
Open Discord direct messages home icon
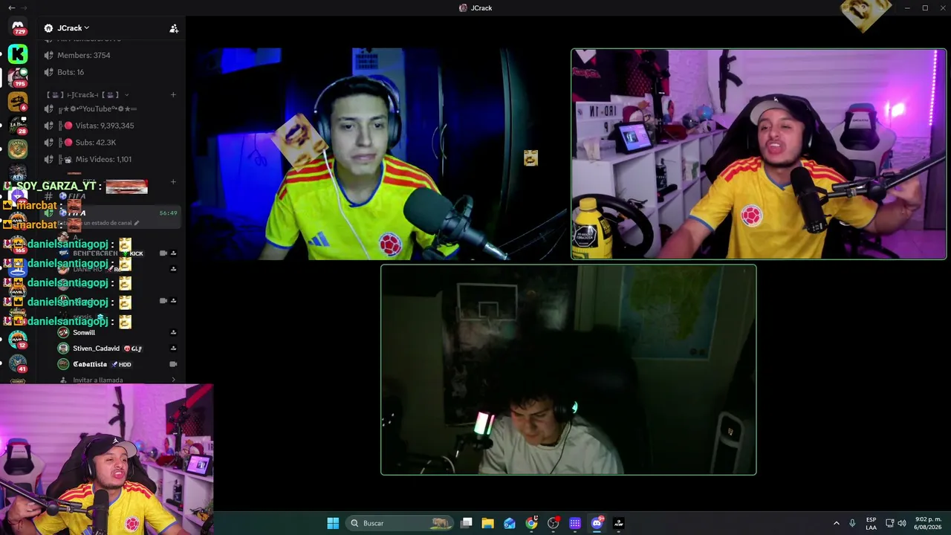pyautogui.click(x=18, y=28)
